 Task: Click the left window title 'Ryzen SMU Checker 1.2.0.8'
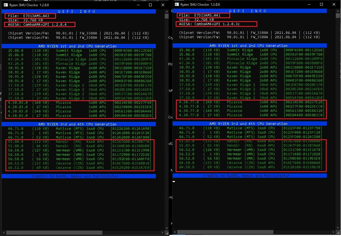[29, 5]
